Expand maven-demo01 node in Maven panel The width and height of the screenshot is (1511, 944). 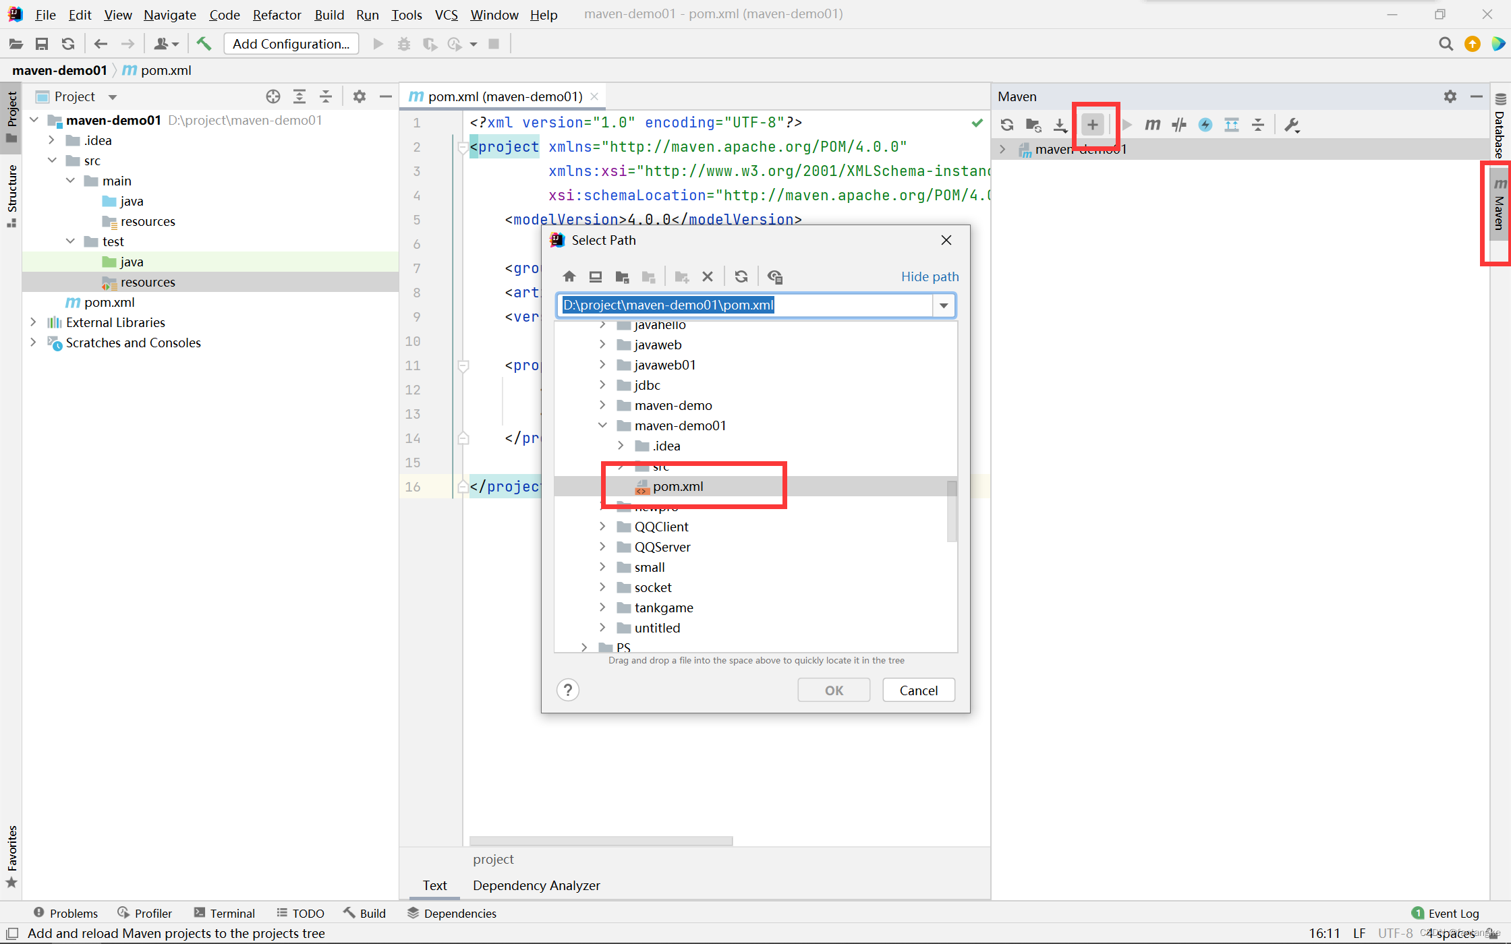(1002, 149)
